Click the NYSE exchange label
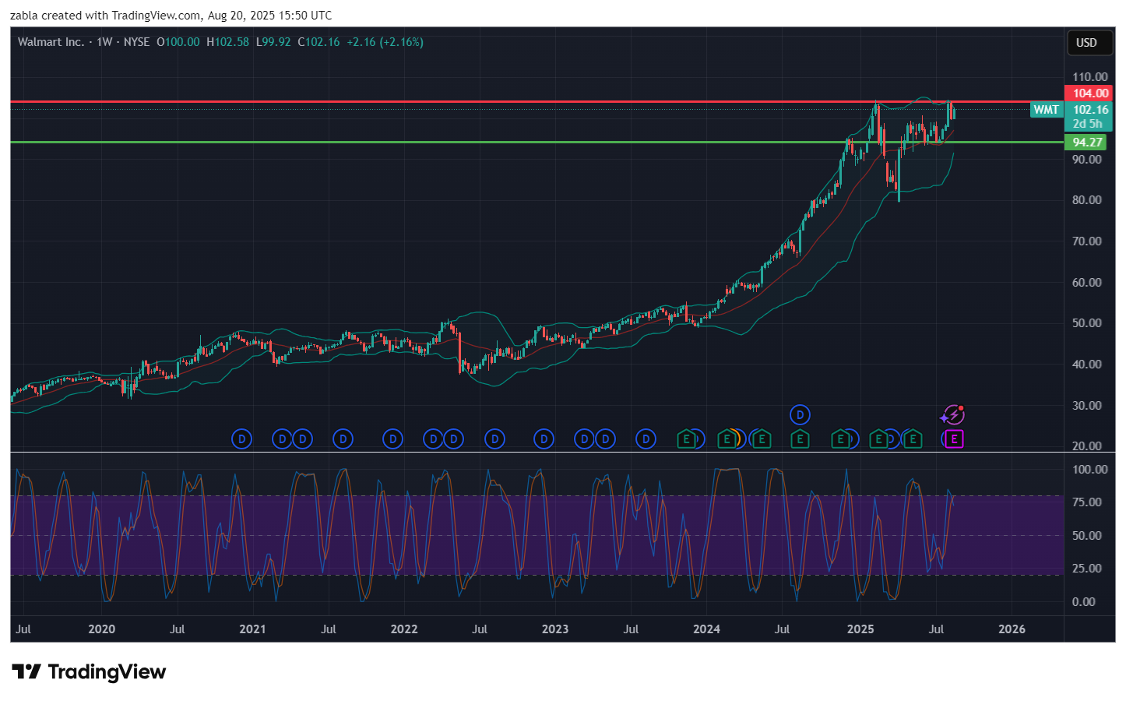The image size is (1126, 701). click(136, 42)
